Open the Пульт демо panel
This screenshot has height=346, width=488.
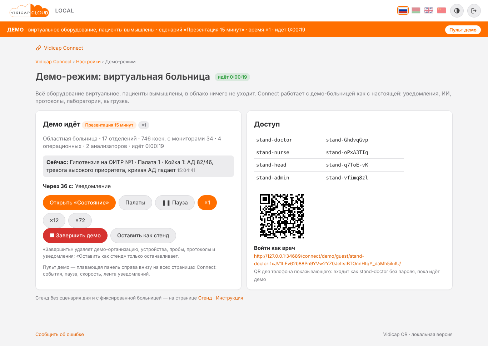click(463, 30)
